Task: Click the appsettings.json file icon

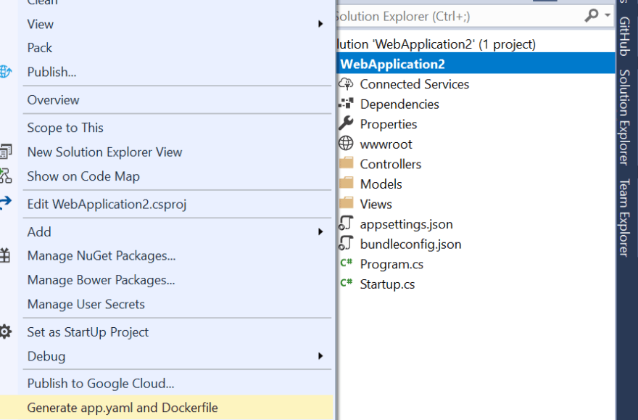Action: (x=346, y=223)
